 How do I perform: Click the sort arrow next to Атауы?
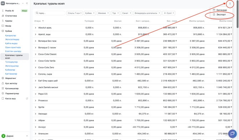pos(43,21)
